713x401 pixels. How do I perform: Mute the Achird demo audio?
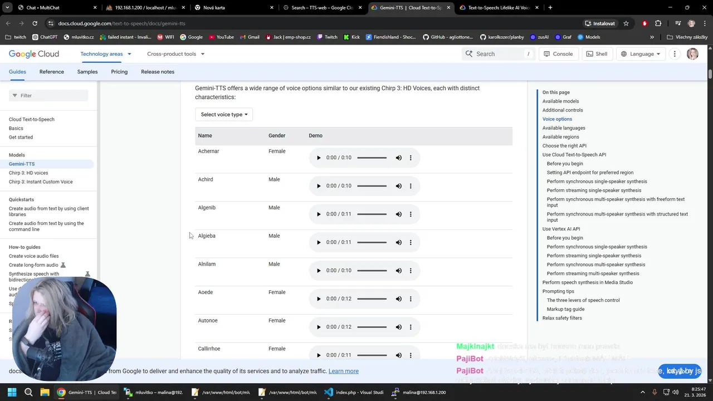coord(399,186)
